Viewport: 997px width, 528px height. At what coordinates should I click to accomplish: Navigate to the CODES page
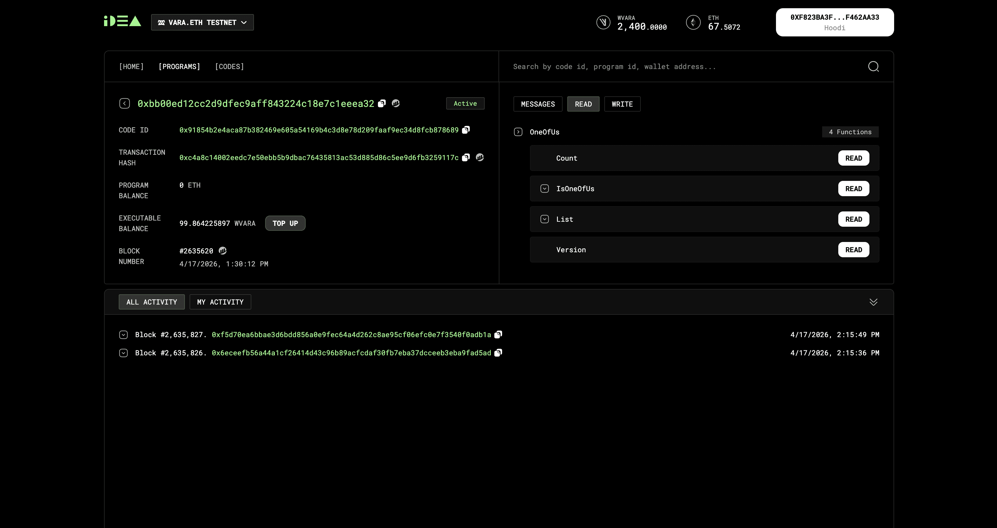pyautogui.click(x=229, y=66)
